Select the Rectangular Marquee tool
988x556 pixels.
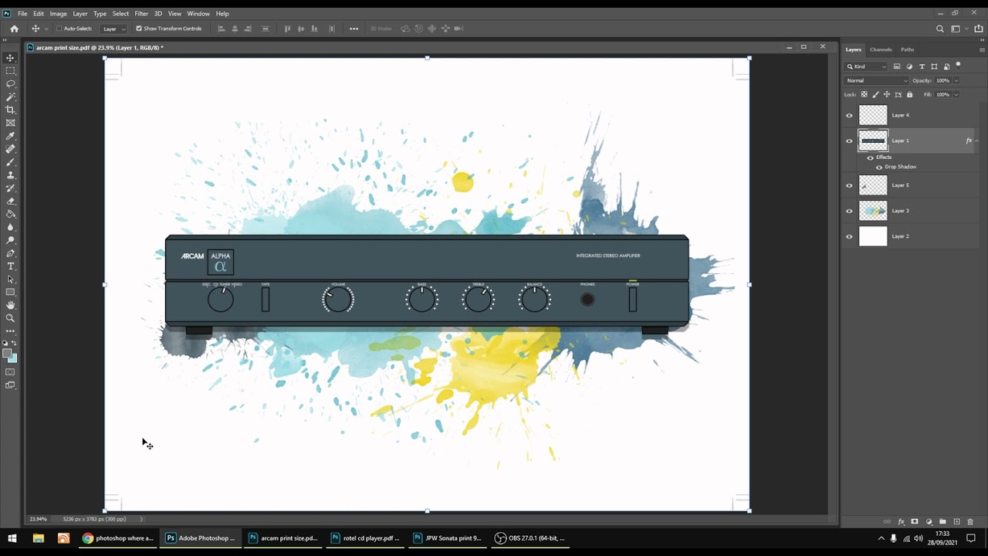10,71
